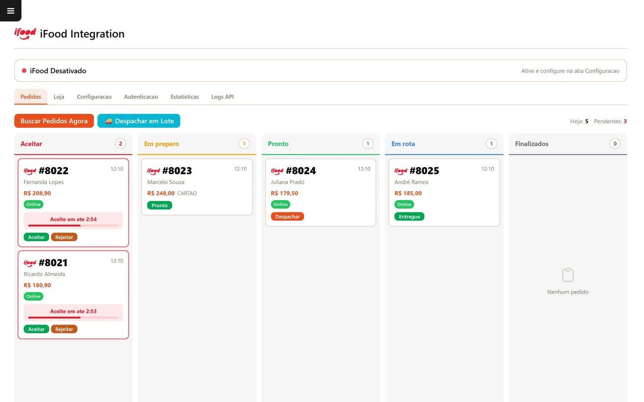644x402 pixels.
Task: Mark order #8023 as Pronto
Action: (x=160, y=205)
